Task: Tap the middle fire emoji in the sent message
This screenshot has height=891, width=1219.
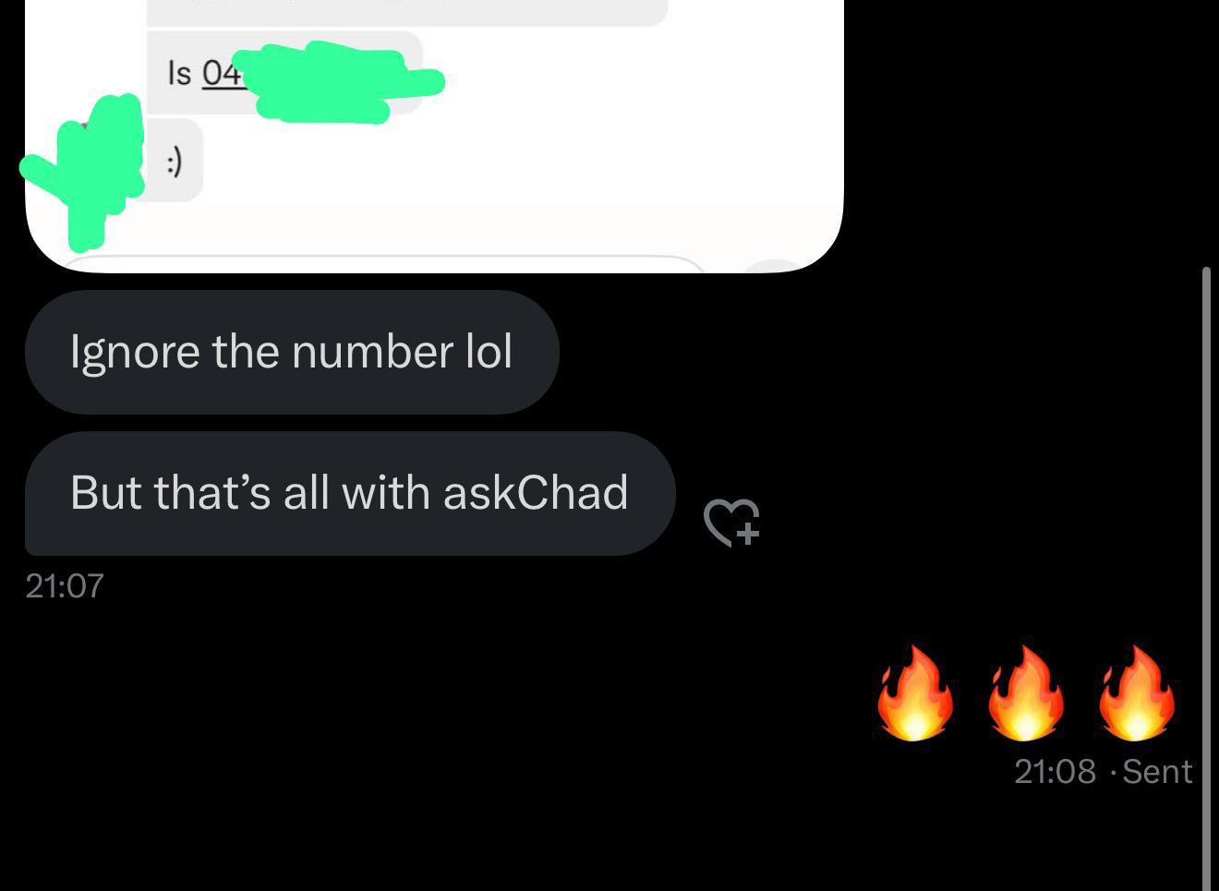Action: 1026,692
